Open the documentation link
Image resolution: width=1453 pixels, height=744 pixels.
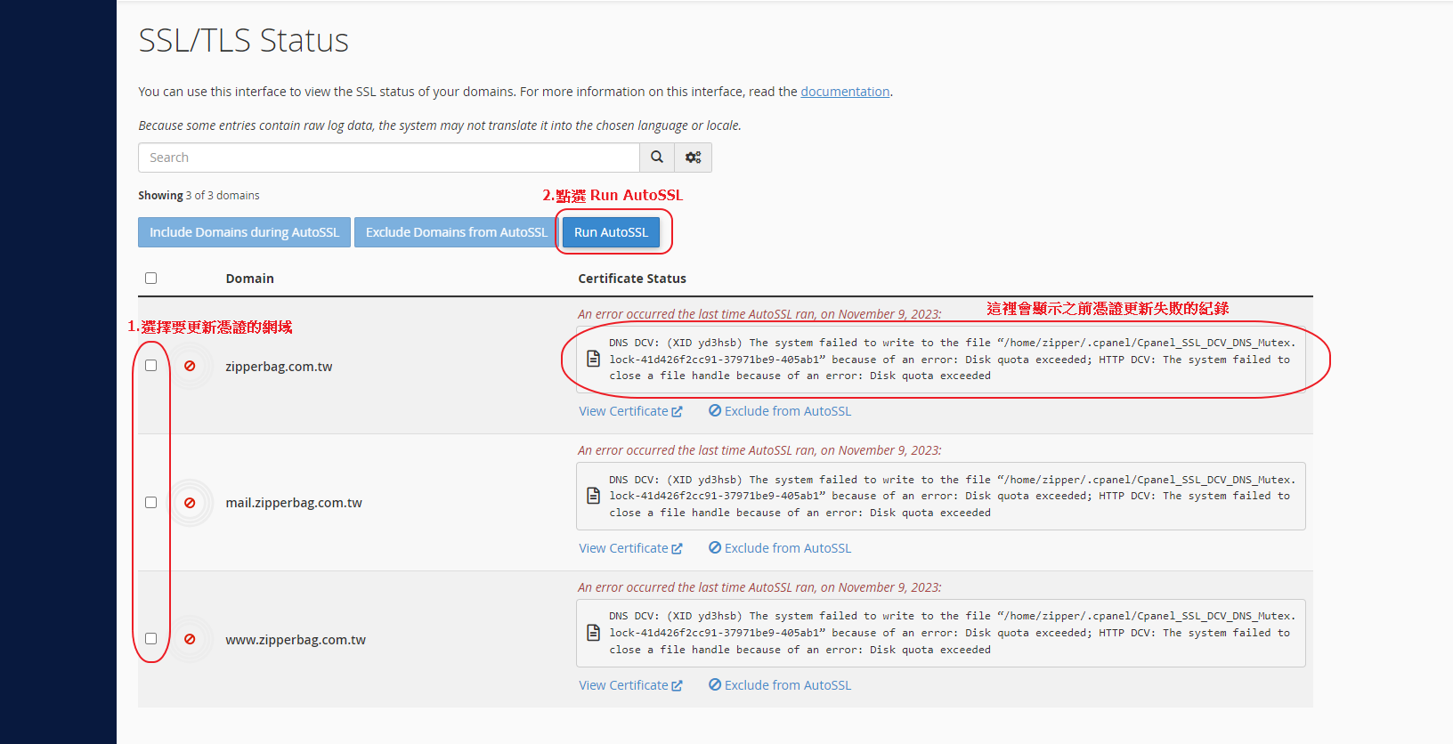[x=844, y=92]
